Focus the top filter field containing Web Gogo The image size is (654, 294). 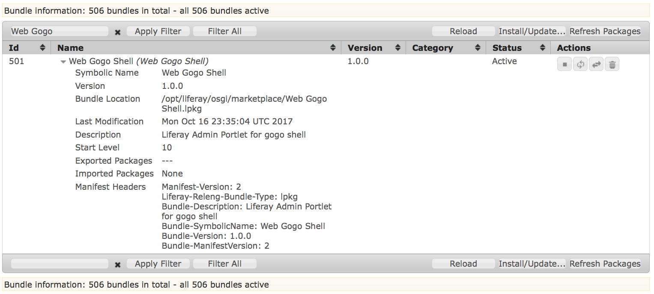(x=60, y=31)
